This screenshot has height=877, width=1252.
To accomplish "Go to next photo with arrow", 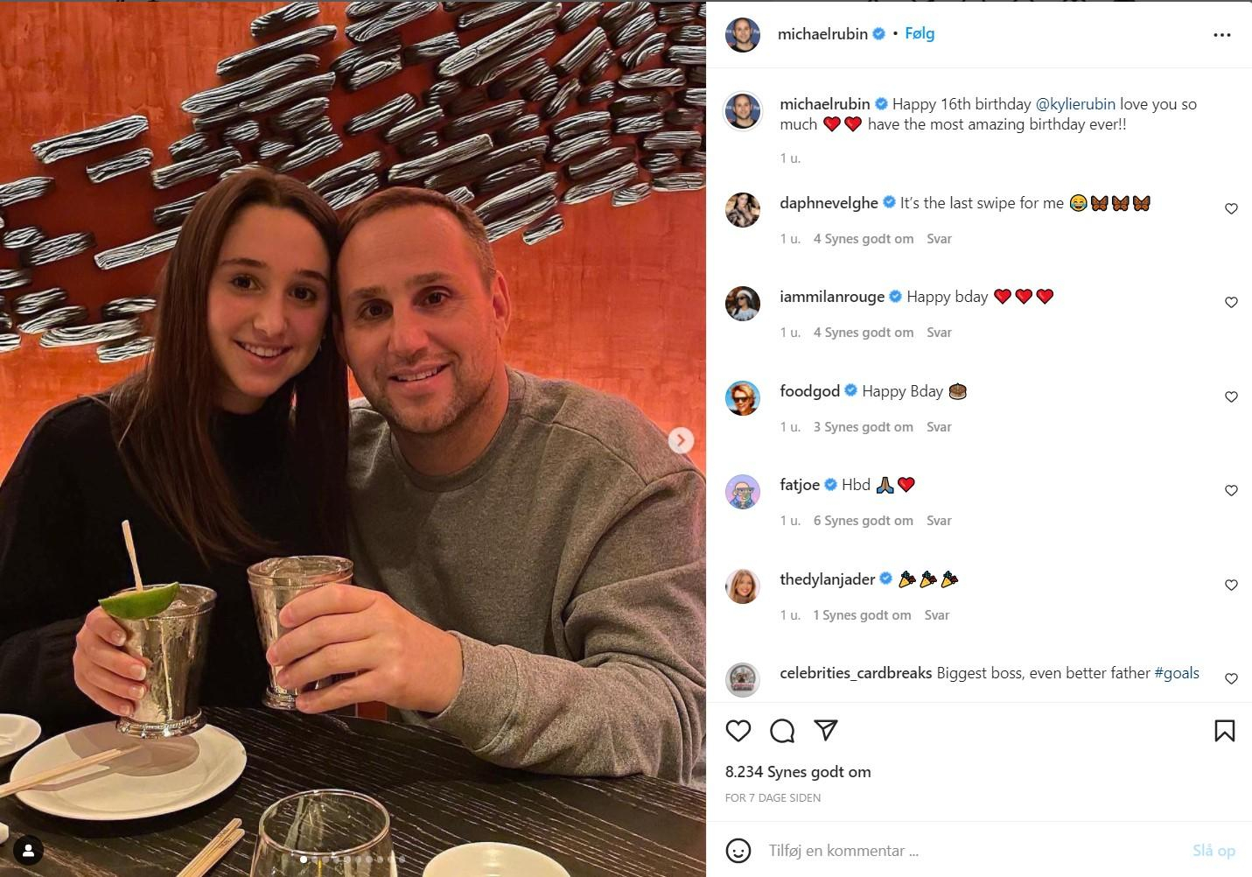I will tap(681, 440).
